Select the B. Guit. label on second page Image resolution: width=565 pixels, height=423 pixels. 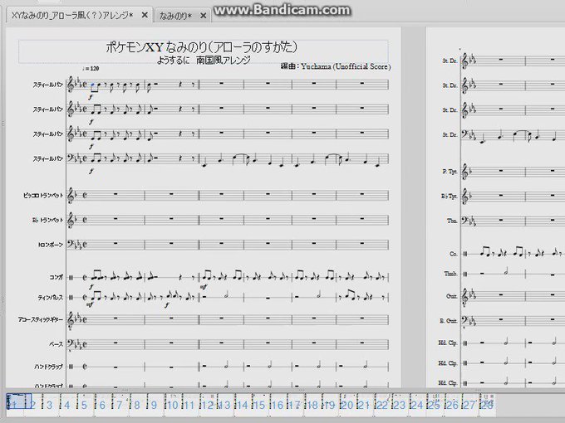point(449,320)
